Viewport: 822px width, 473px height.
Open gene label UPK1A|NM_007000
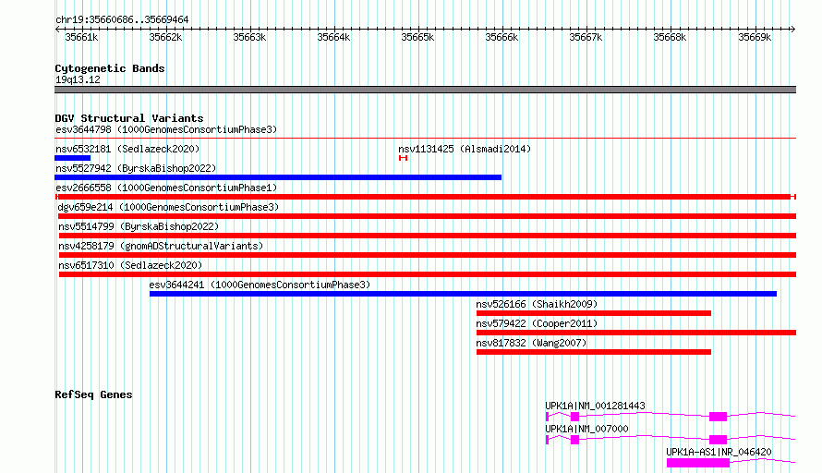586,429
